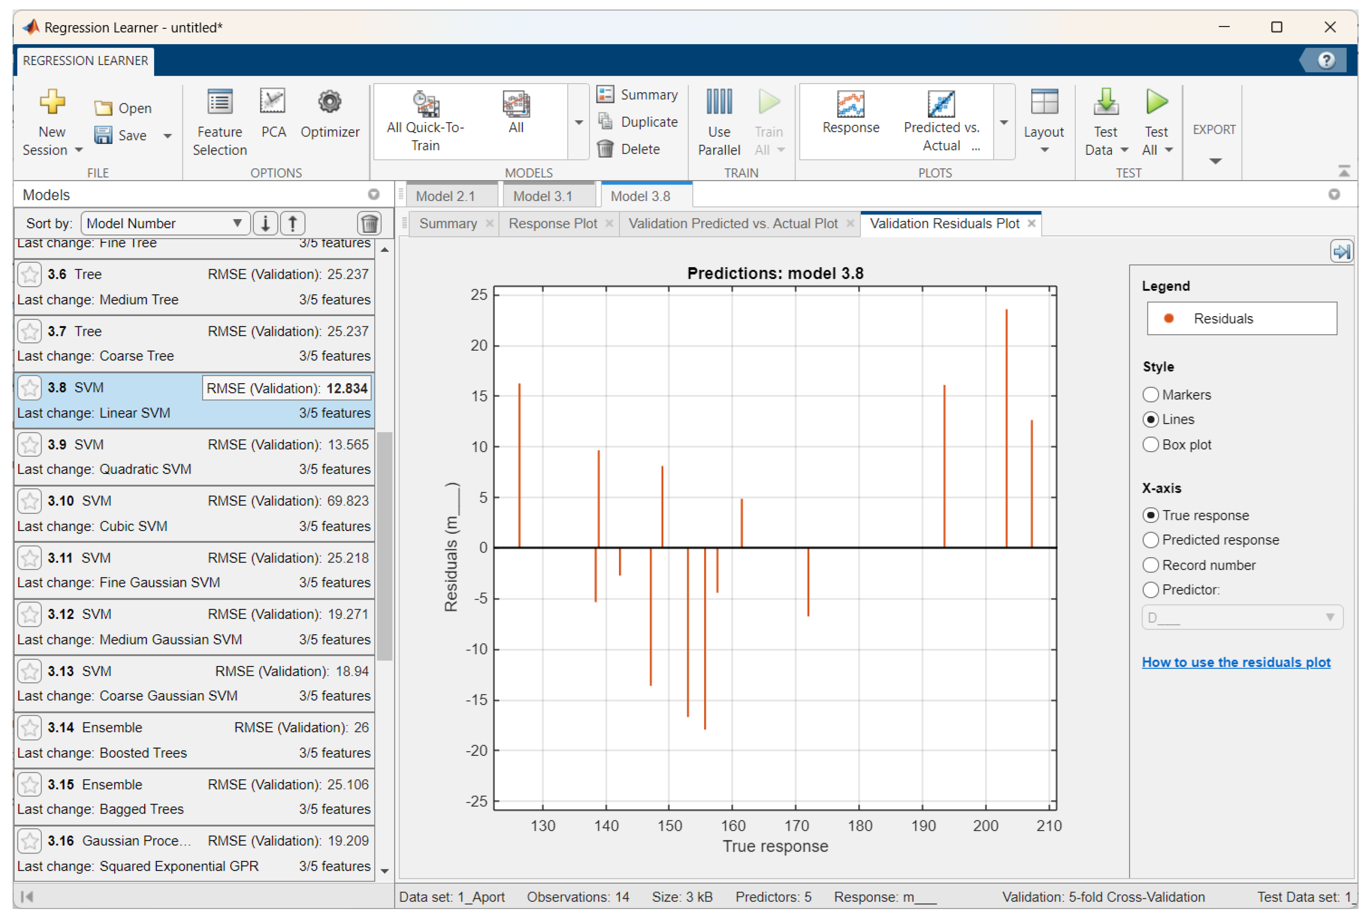This screenshot has height=922, width=1368.
Task: Expand the plots gallery arrow
Action: click(1004, 122)
